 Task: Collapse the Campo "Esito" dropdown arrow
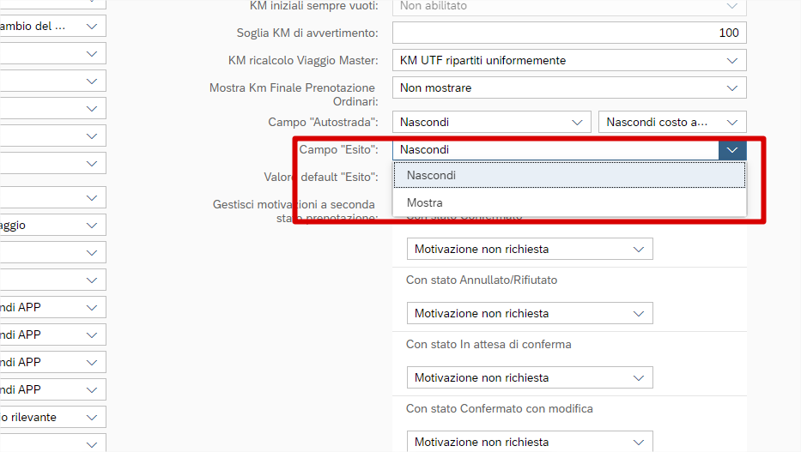731,149
